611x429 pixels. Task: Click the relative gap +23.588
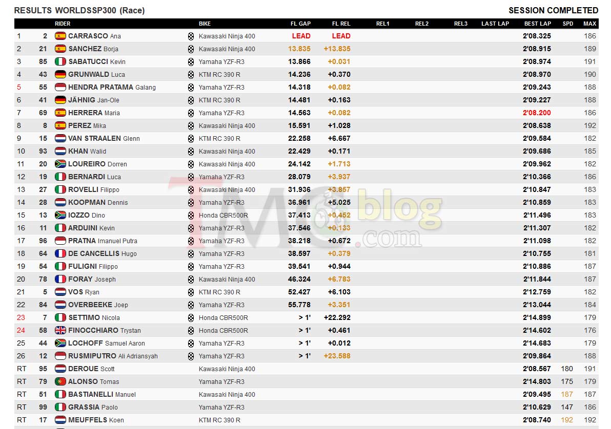coord(337,356)
